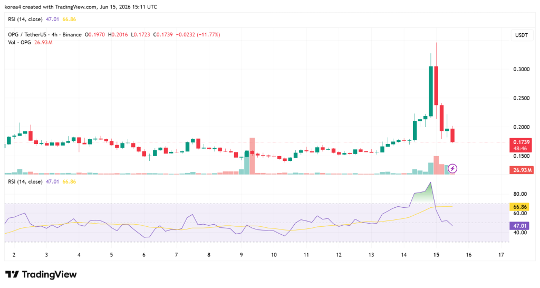Image resolution: width=540 pixels, height=288 pixels.
Task: Click the TradingView logo icon
Action: pos(12,275)
